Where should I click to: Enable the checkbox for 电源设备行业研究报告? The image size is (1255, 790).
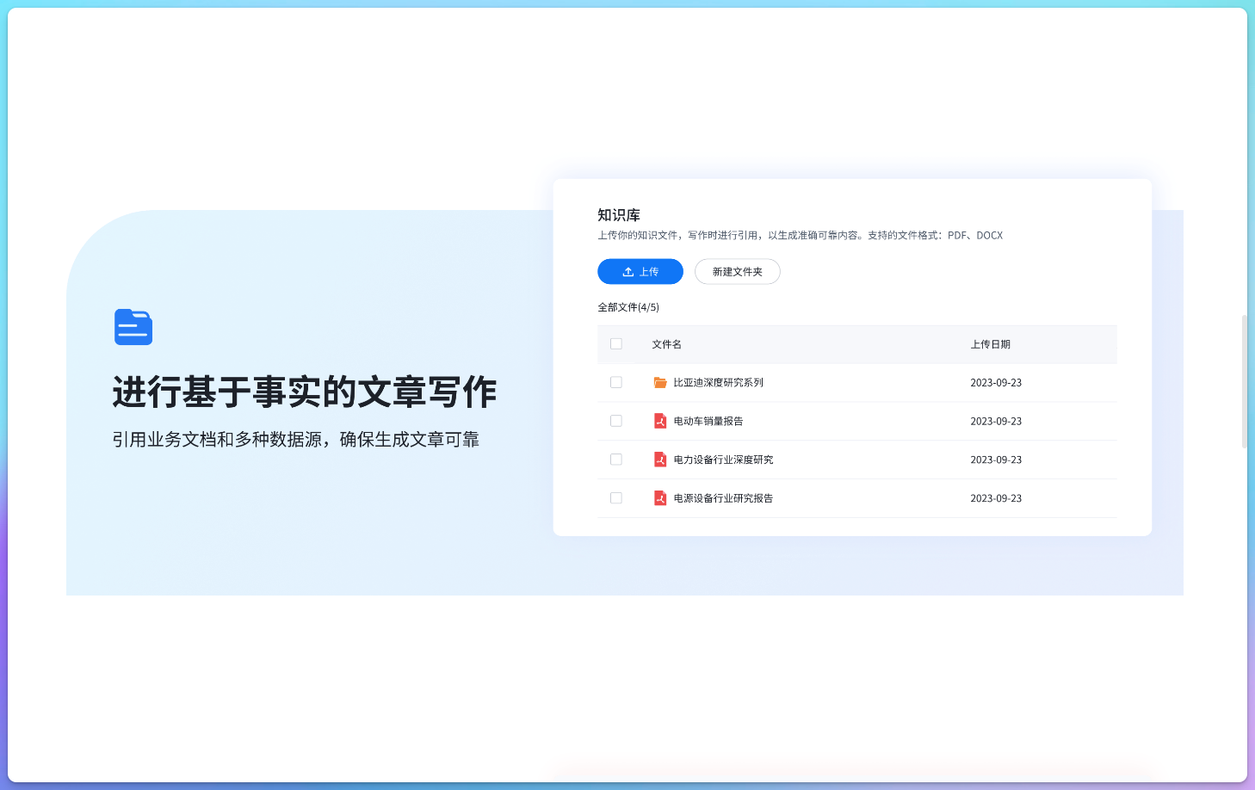[616, 498]
